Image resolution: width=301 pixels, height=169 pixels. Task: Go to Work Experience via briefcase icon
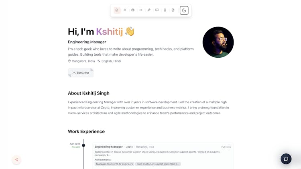133,10
